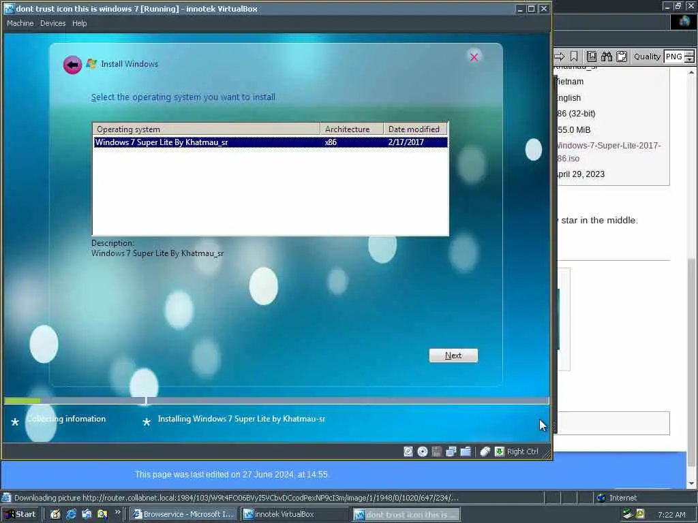
Task: Click the Date modified column header
Action: (415, 129)
